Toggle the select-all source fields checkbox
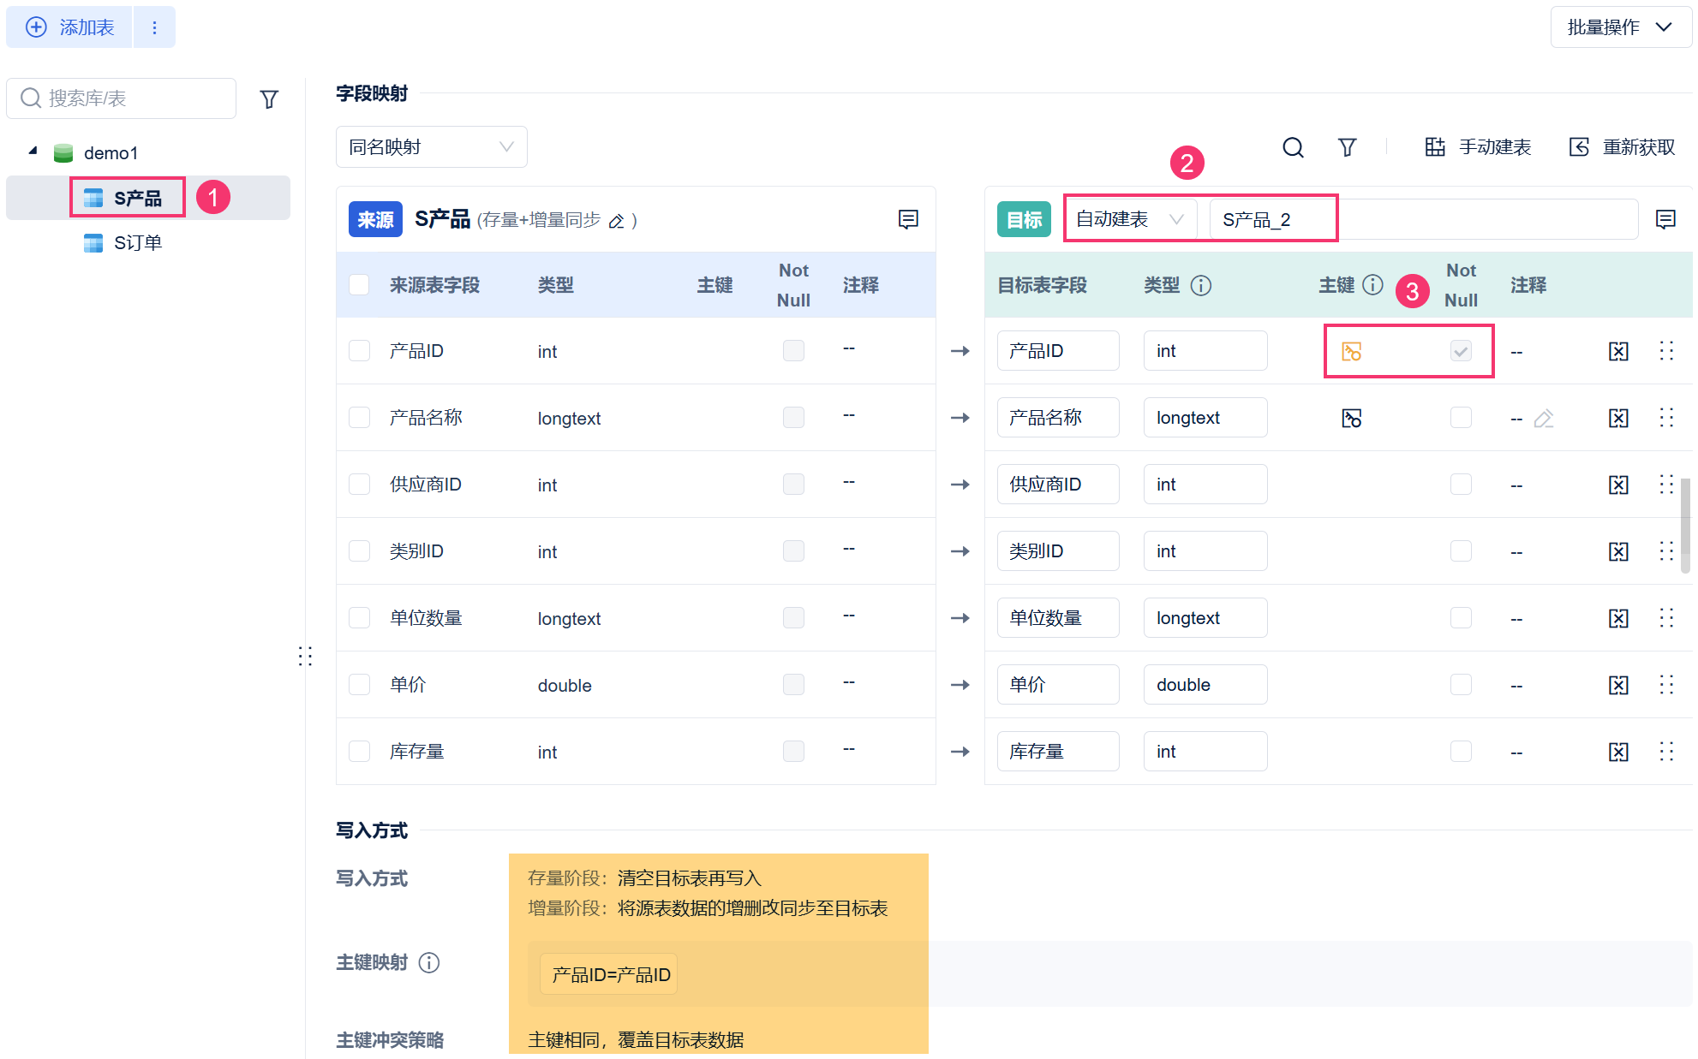Screen dimensions: 1698x1059 [x=359, y=284]
